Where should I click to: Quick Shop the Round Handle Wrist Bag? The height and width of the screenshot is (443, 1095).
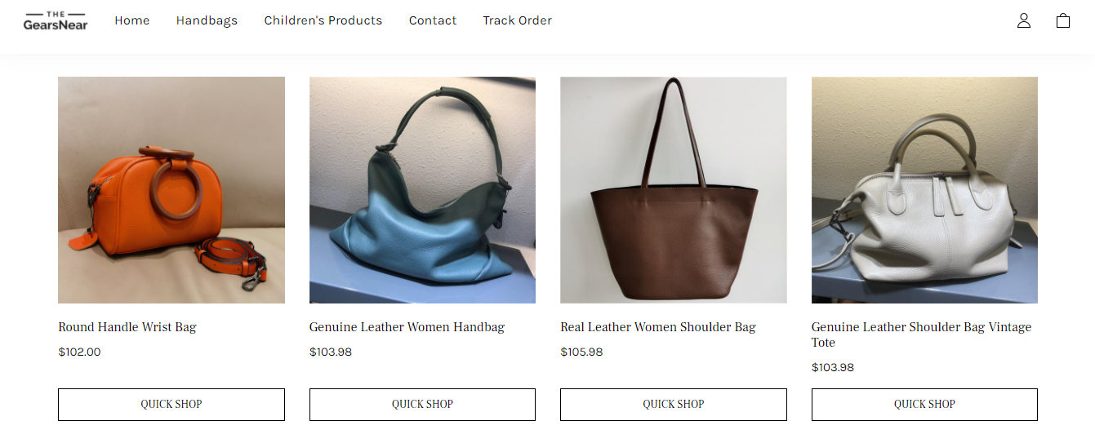click(x=171, y=405)
